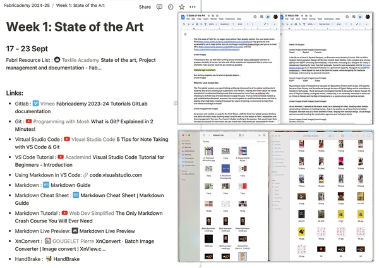Open version history in State of the Art doc
This screenshot has height=268, width=379.
255,16
